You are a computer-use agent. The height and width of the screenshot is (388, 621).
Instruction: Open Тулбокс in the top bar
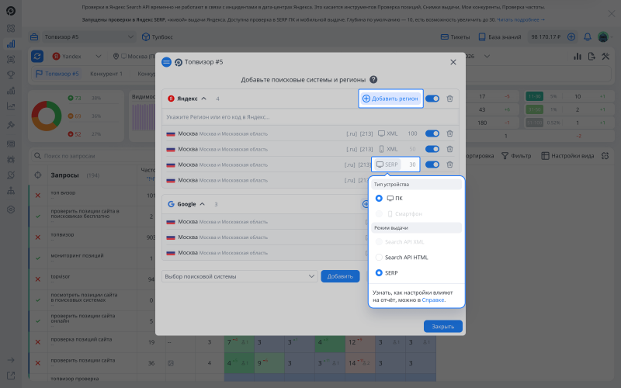point(158,36)
